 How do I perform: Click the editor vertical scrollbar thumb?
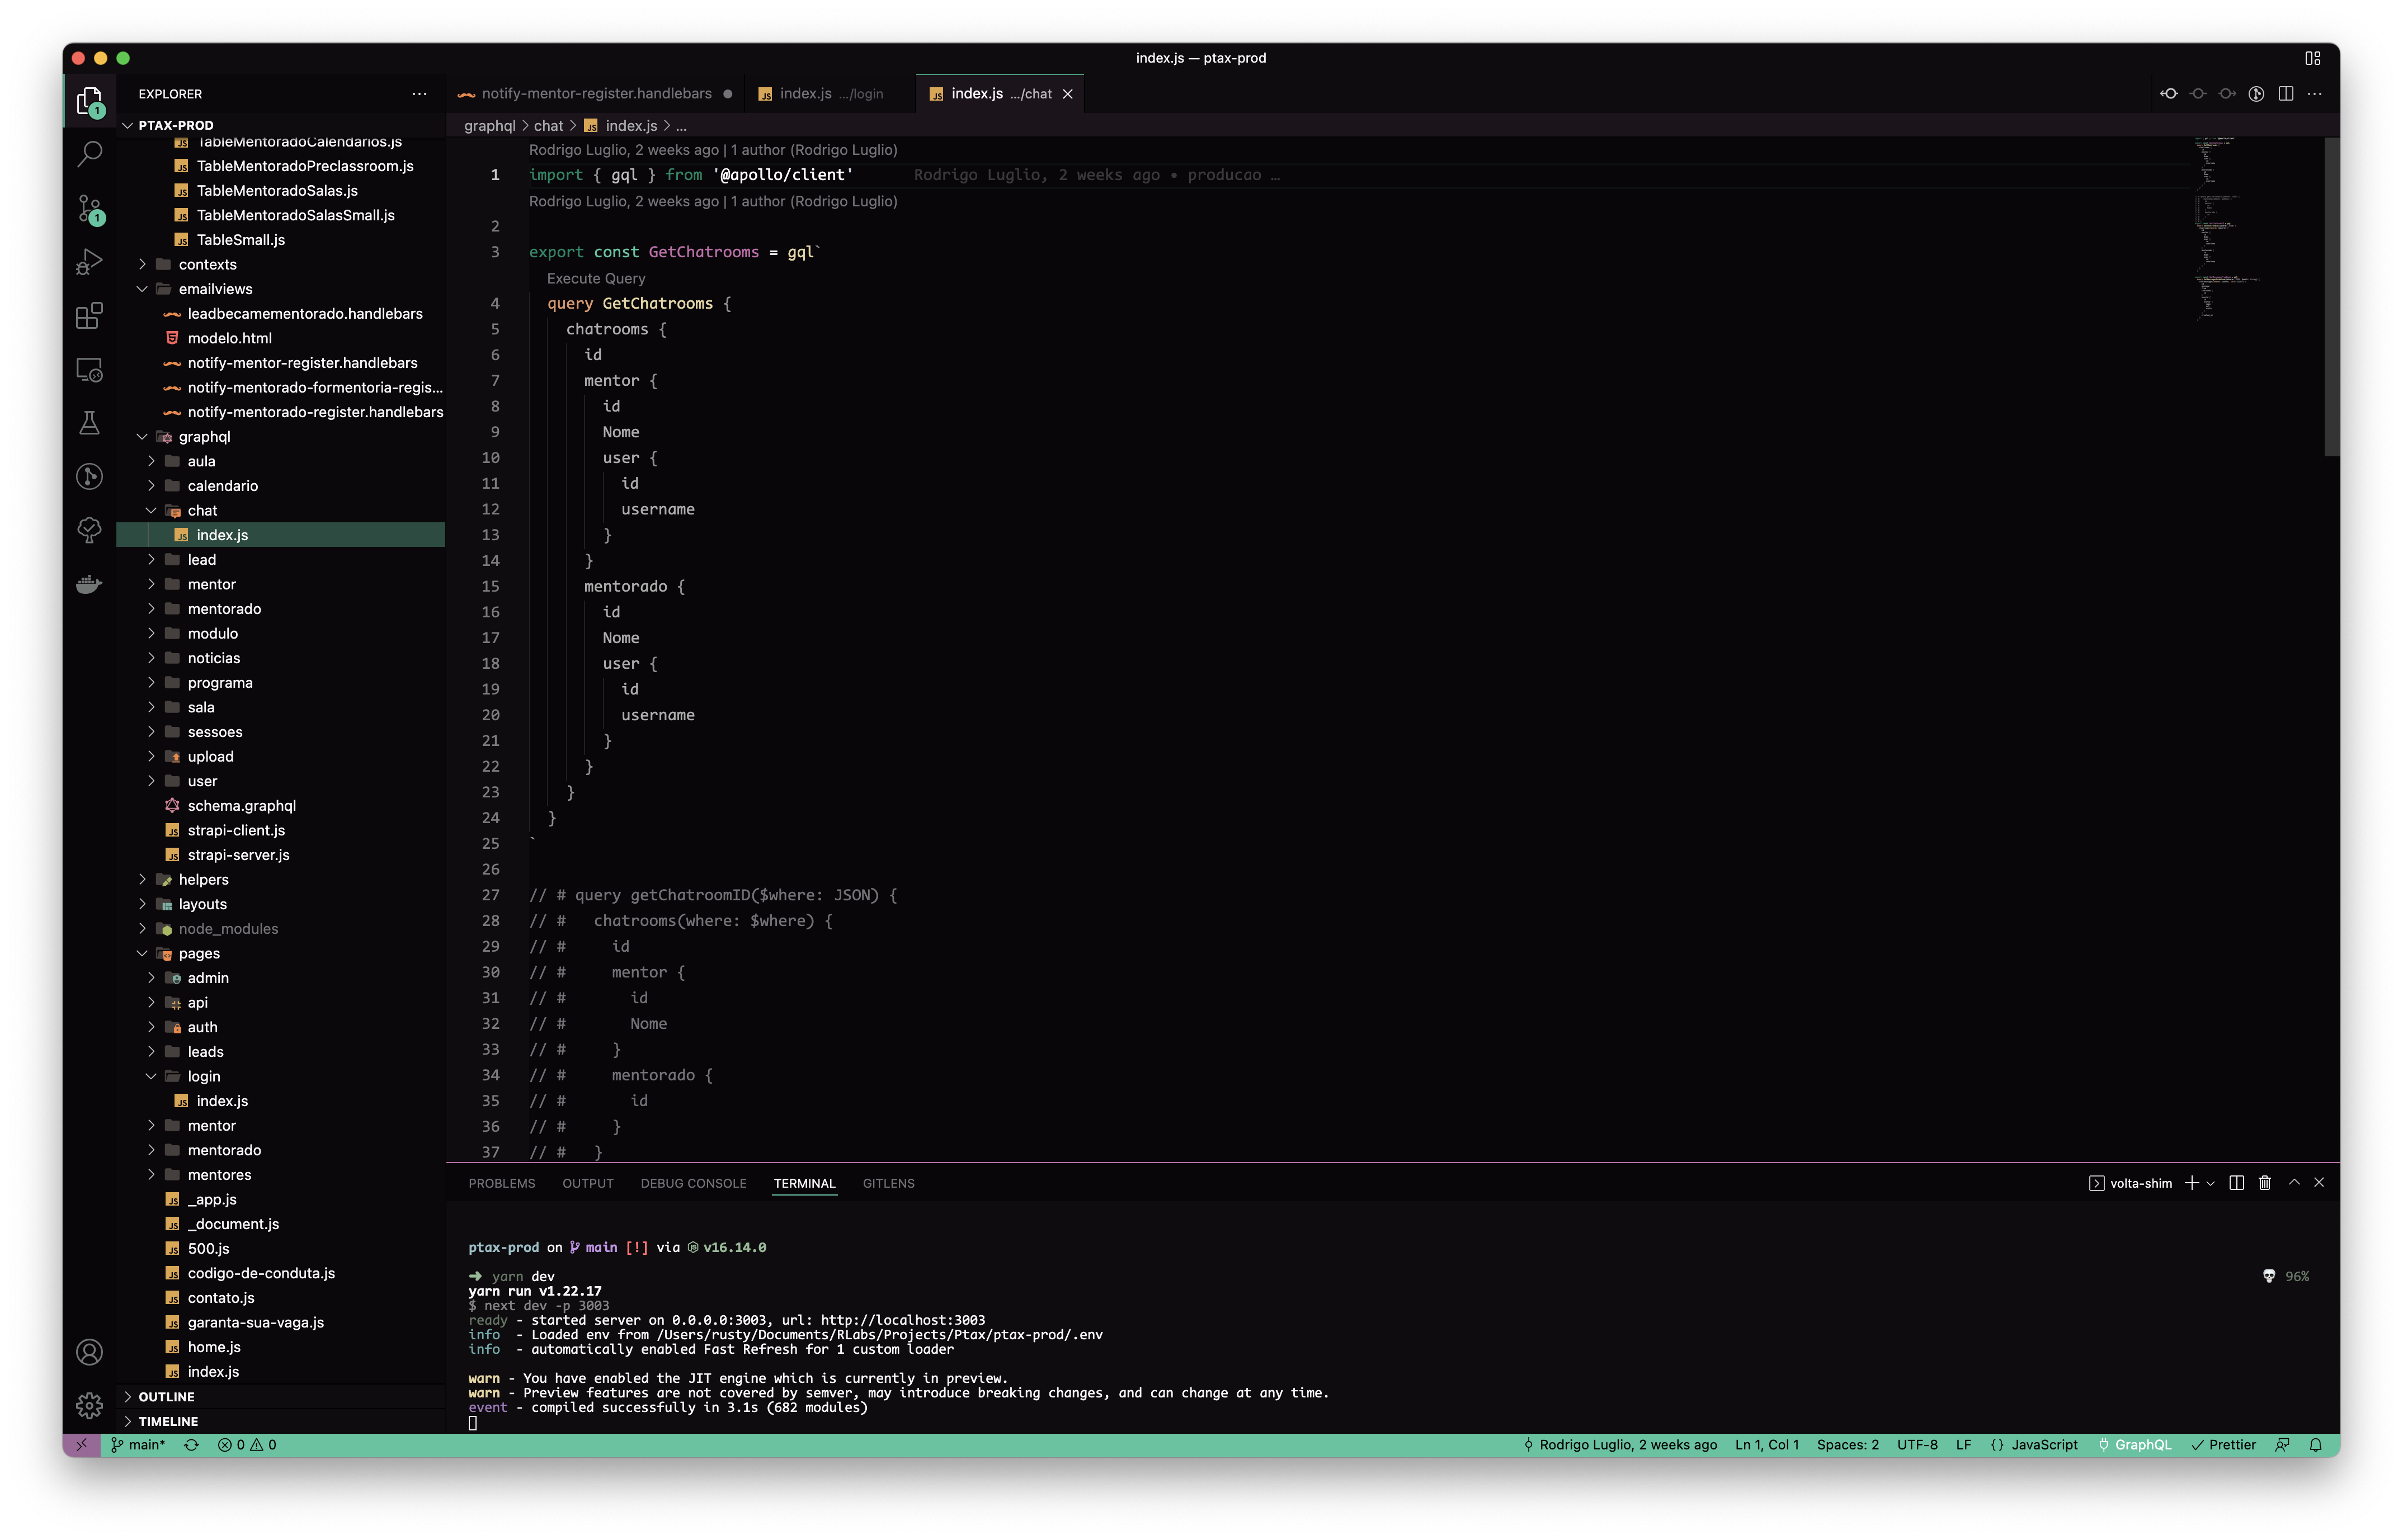pyautogui.click(x=2331, y=296)
